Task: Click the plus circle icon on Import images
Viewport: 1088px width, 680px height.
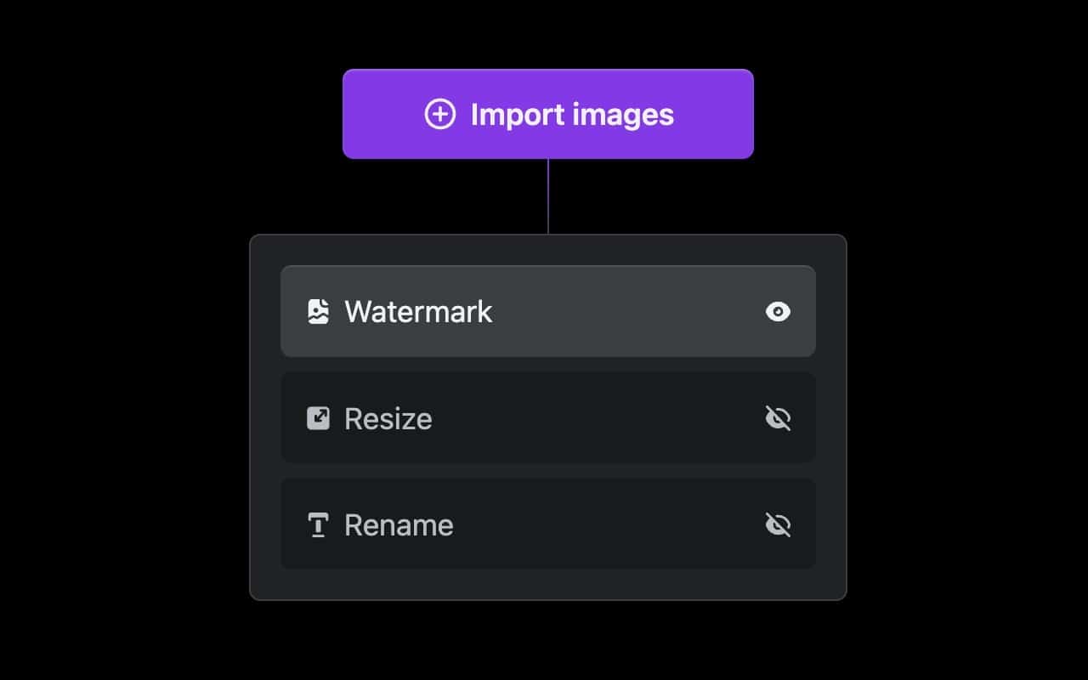Action: coord(440,114)
